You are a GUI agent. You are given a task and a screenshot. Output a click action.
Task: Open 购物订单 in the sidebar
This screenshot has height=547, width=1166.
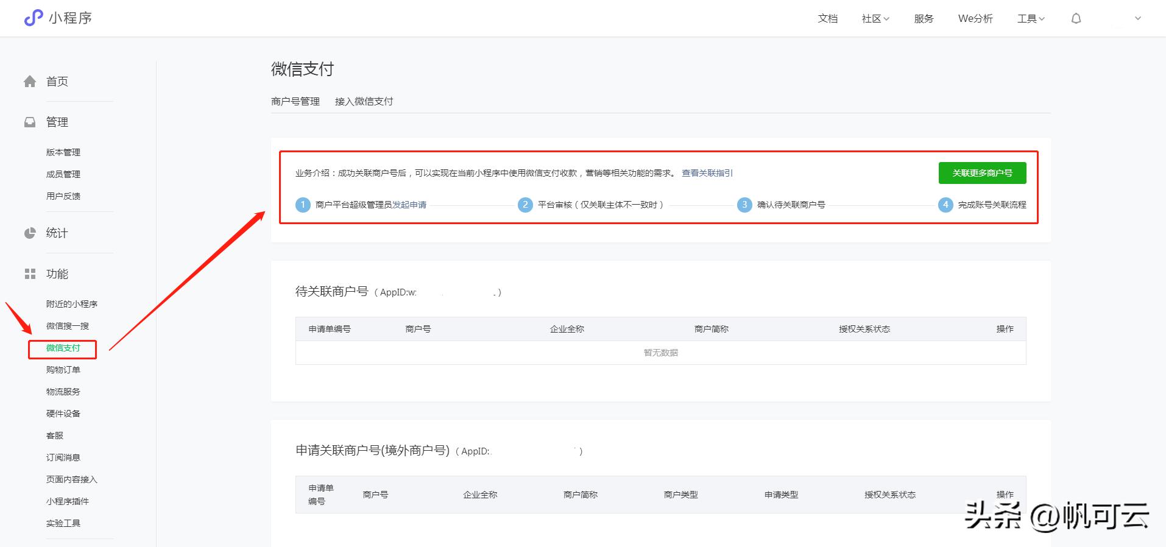(63, 370)
